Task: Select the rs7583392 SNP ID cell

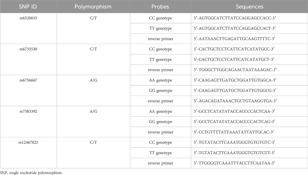Action: [28, 111]
